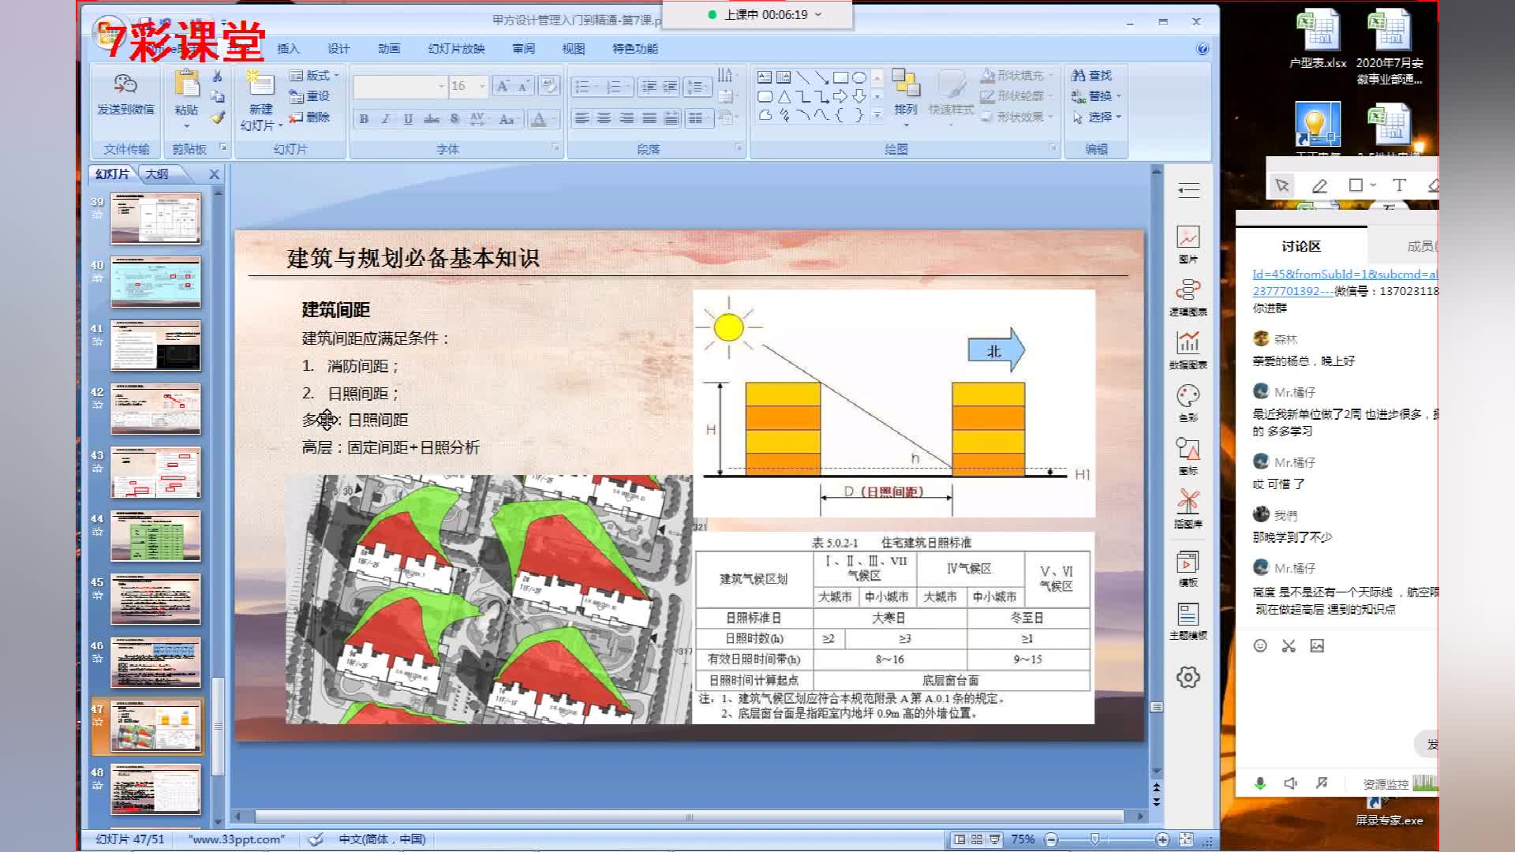Click the 色彩 color palette icon
Viewport: 1515px width, 852px height.
pyautogui.click(x=1188, y=396)
